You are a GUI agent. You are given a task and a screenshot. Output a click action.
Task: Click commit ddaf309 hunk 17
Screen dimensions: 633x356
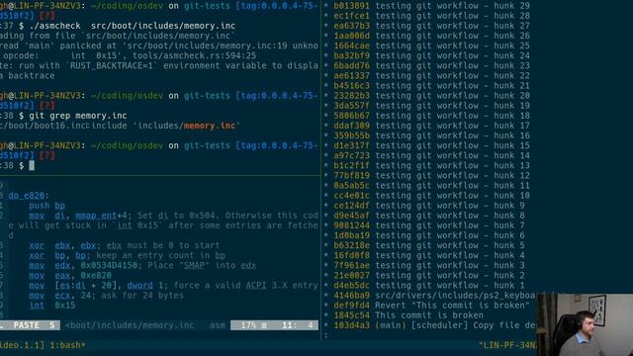[431, 126]
